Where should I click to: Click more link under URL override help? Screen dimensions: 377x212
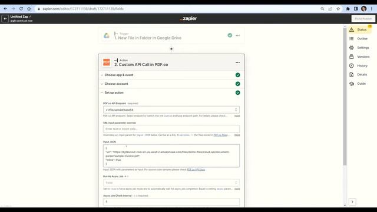tap(237, 135)
